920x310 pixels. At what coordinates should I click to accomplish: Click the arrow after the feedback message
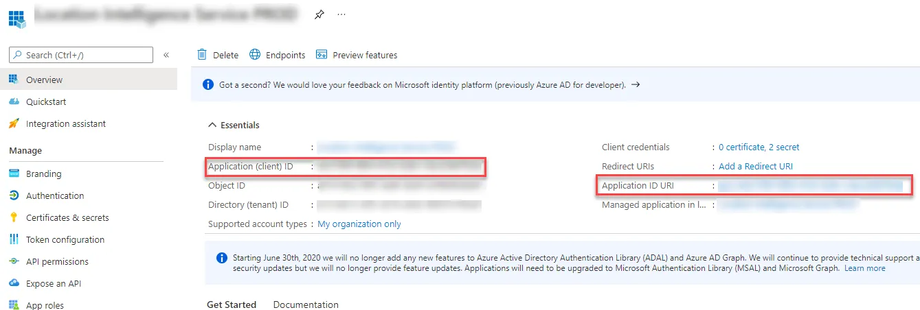tap(636, 84)
